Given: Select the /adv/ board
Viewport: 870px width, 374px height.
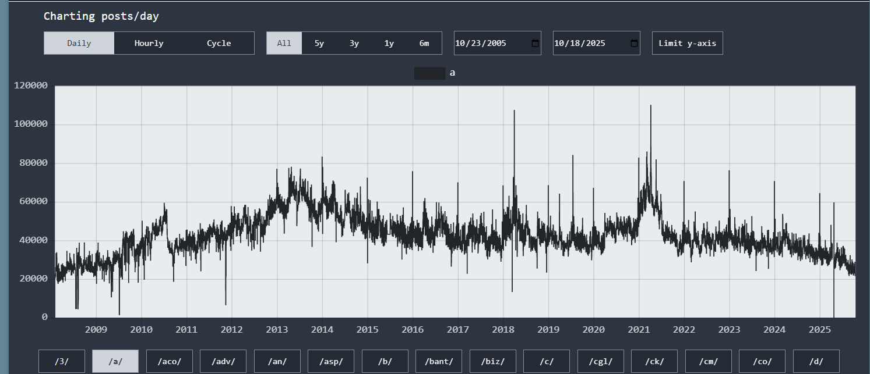Looking at the screenshot, I should tap(223, 361).
